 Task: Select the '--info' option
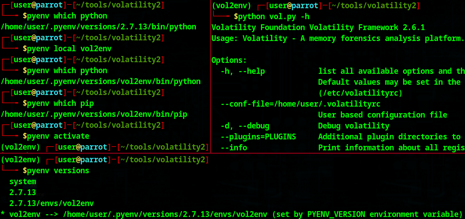(x=234, y=148)
